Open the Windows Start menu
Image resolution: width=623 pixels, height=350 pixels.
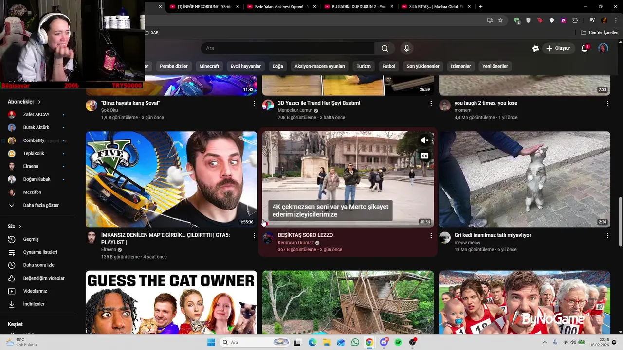point(211,342)
